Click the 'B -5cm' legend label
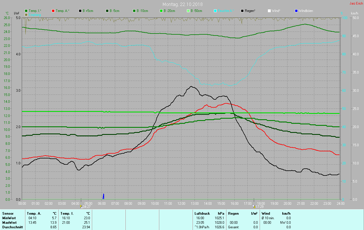The height and width of the screenshot is (230, 364). pos(115,11)
